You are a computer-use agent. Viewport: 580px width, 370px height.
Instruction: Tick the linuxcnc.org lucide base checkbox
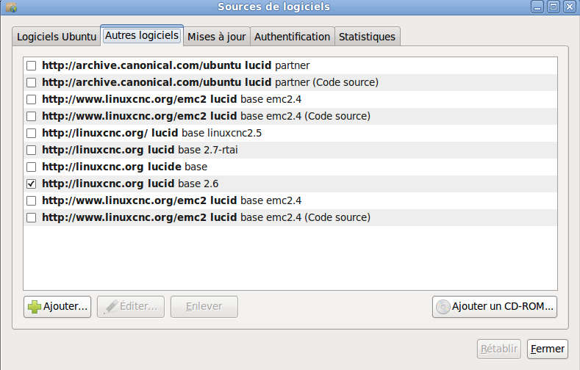click(32, 167)
